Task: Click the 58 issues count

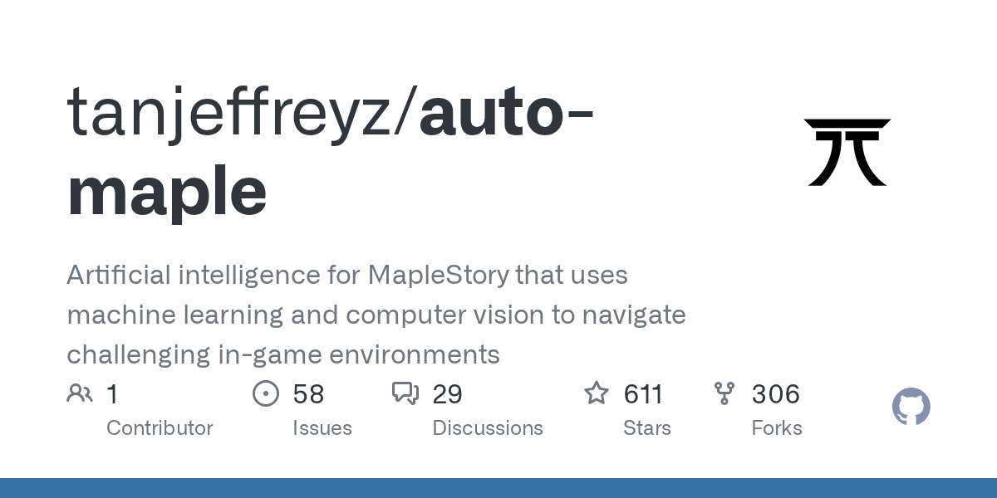Action: point(308,393)
